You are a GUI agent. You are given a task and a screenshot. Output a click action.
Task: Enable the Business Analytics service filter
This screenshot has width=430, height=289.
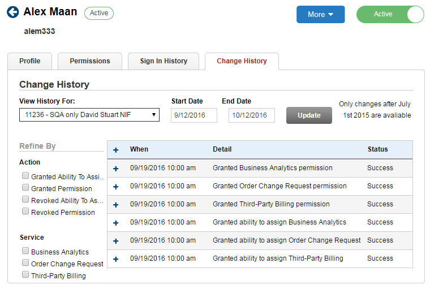[x=25, y=251]
